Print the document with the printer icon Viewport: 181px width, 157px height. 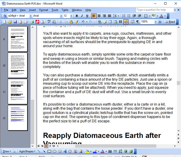click(32, 22)
